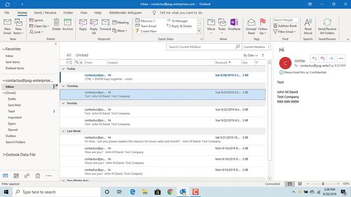Toggle Unread/Read status
Screen dimensions: 351x197
pos(251,27)
